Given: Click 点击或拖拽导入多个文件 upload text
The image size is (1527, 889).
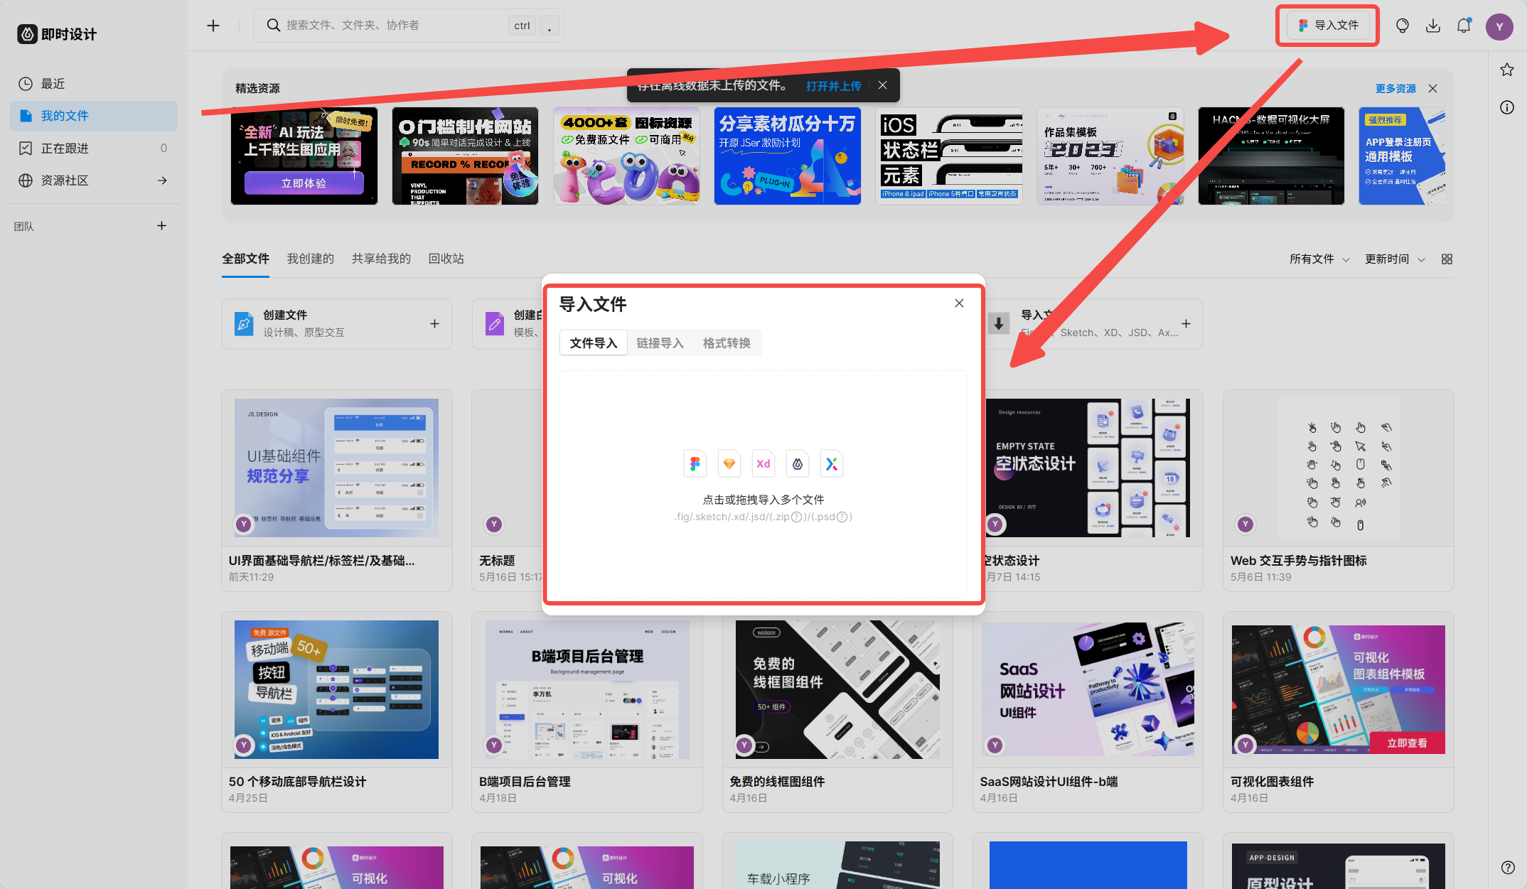Looking at the screenshot, I should tap(763, 500).
